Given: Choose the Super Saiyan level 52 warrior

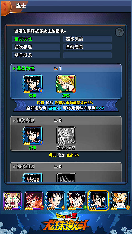Looking at the screenshot, I should (x=13, y=201).
